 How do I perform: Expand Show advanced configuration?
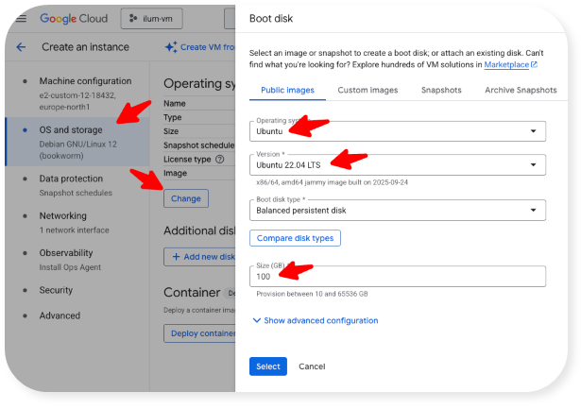(315, 320)
